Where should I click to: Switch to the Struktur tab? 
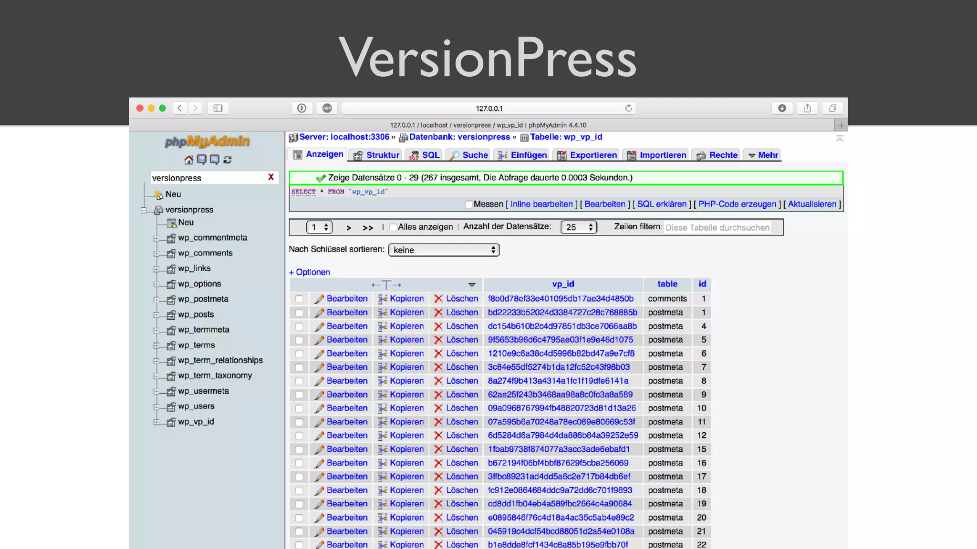[376, 155]
